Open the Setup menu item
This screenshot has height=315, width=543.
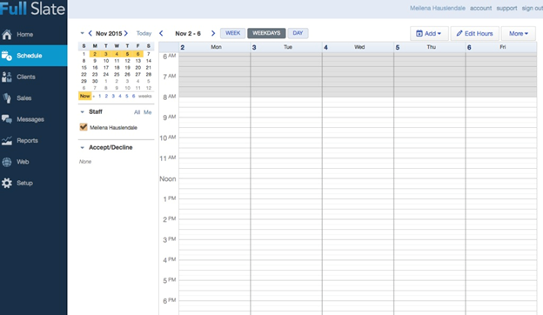[34, 183]
